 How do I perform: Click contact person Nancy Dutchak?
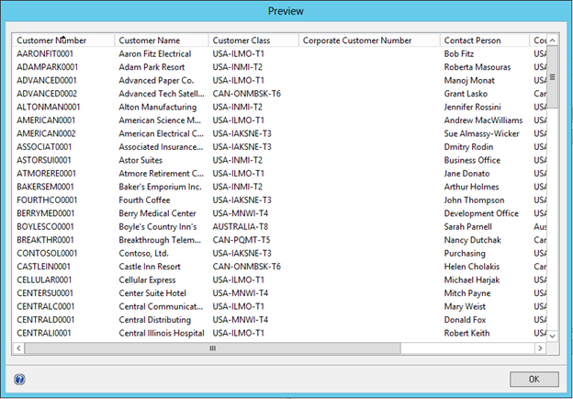(473, 240)
